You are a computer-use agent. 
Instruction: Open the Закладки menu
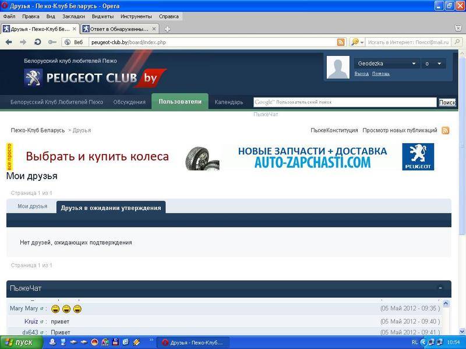coord(73,16)
